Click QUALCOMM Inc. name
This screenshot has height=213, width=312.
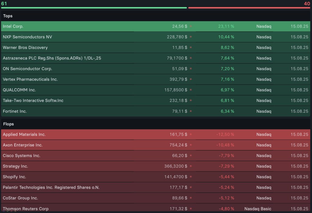[x=19, y=90]
